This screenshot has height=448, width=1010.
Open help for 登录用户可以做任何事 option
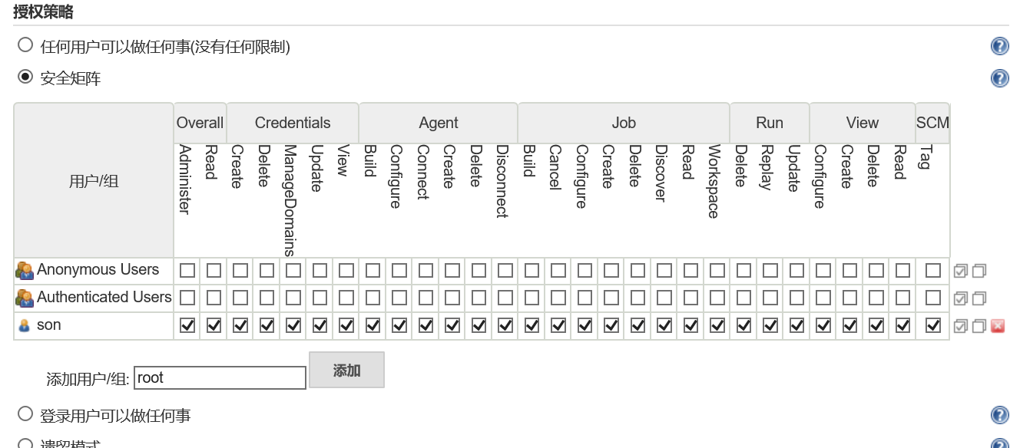click(x=999, y=415)
